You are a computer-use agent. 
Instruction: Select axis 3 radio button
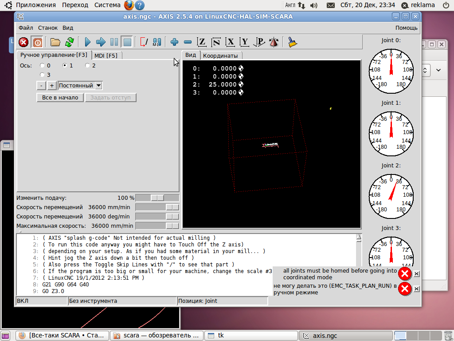point(43,75)
